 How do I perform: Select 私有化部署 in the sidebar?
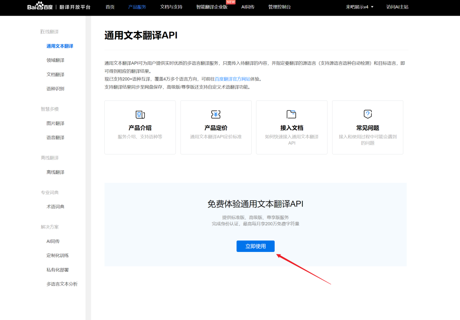point(58,270)
